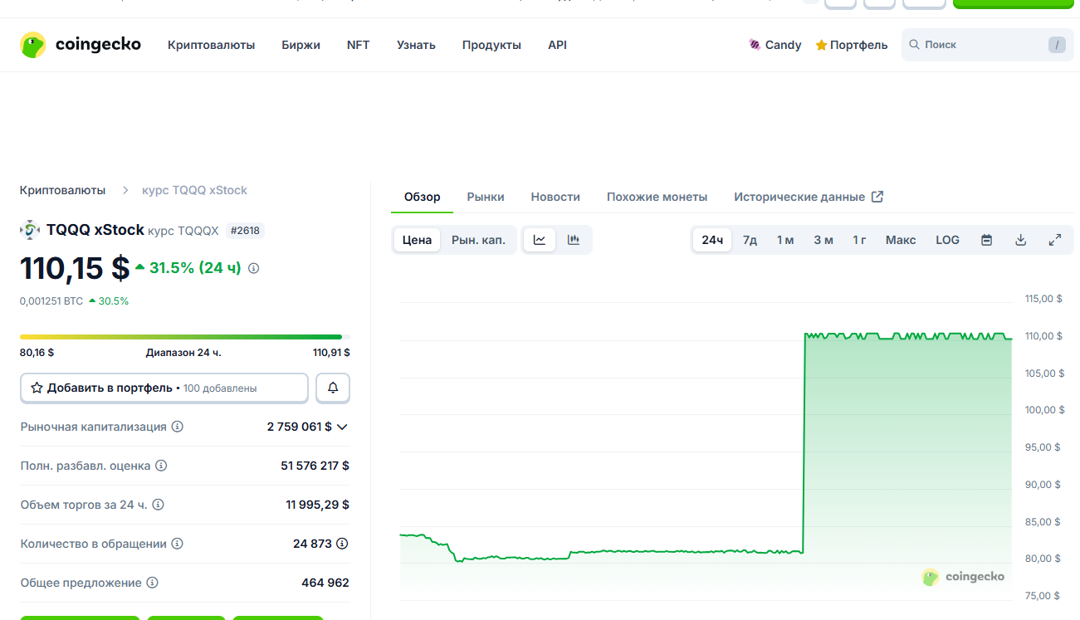
Task: Open the Похожие монеты tab
Action: (x=657, y=197)
